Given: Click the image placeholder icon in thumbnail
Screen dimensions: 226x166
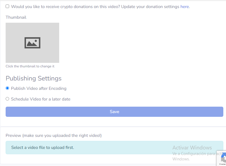Looking at the screenshot, I should point(32,43).
